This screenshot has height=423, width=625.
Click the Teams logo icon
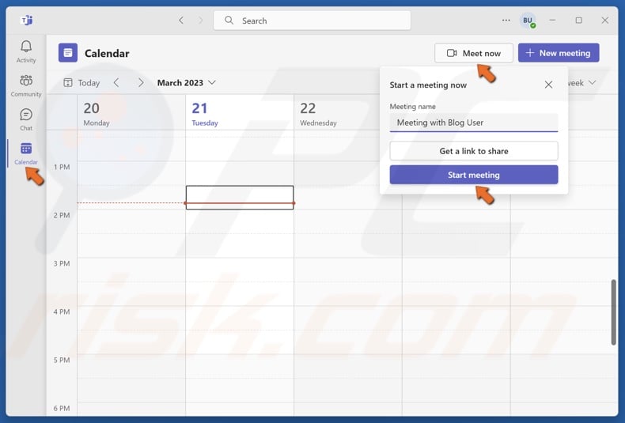click(27, 21)
